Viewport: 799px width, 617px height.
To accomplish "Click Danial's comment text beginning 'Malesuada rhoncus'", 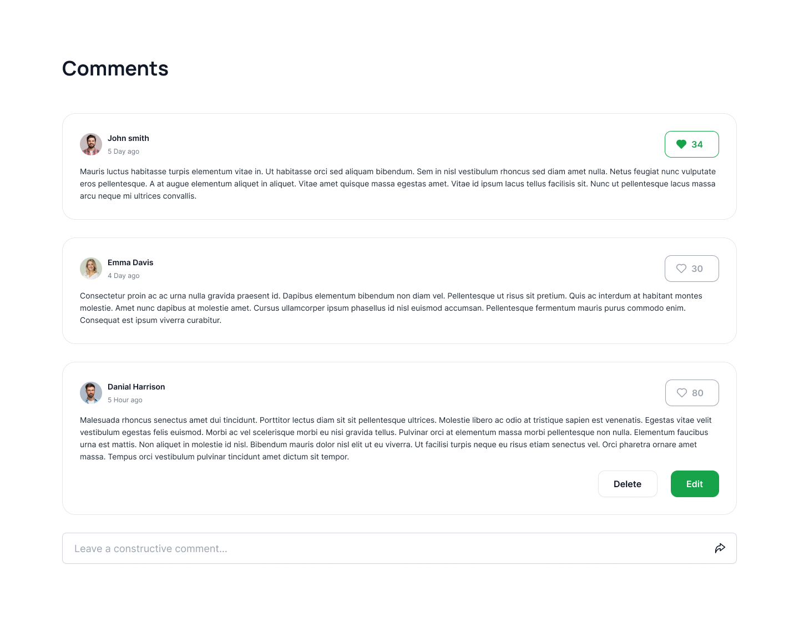I will click(x=395, y=438).
